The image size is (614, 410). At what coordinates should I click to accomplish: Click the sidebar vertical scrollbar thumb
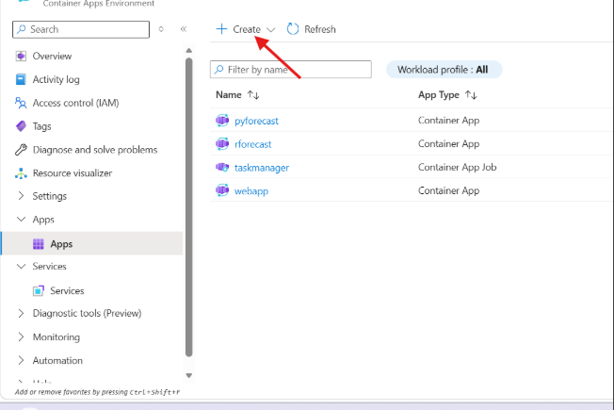pos(188,207)
